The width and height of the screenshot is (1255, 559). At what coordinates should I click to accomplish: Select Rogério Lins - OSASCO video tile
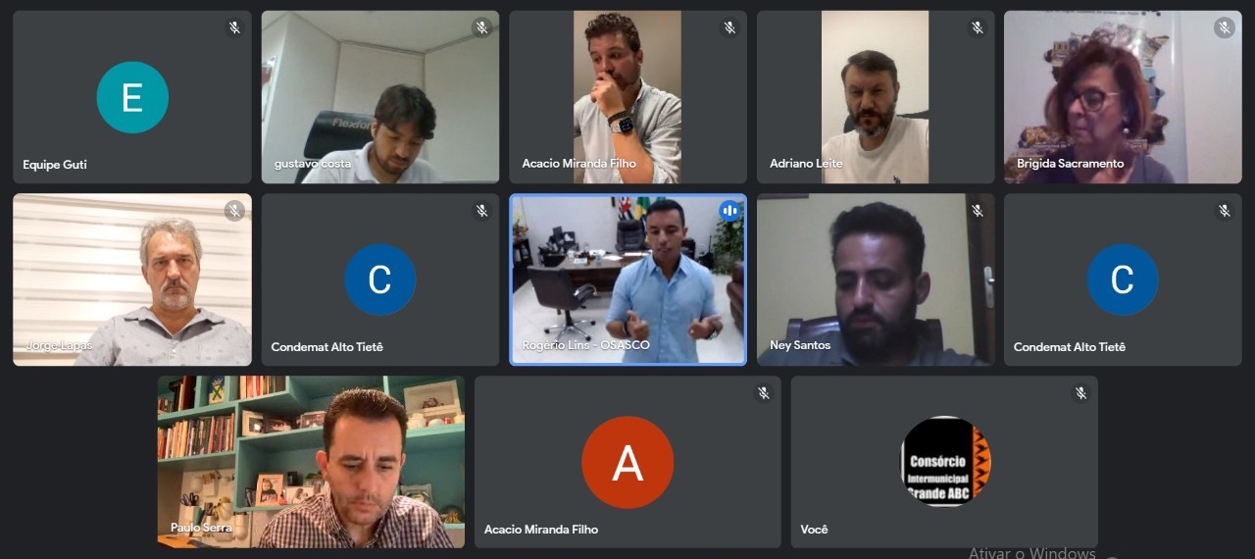(627, 279)
